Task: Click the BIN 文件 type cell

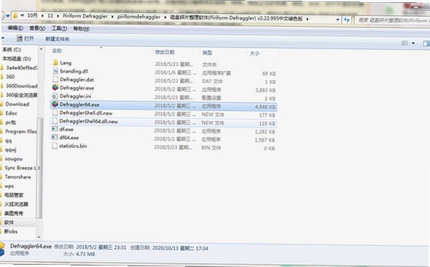Action: pyautogui.click(x=211, y=148)
